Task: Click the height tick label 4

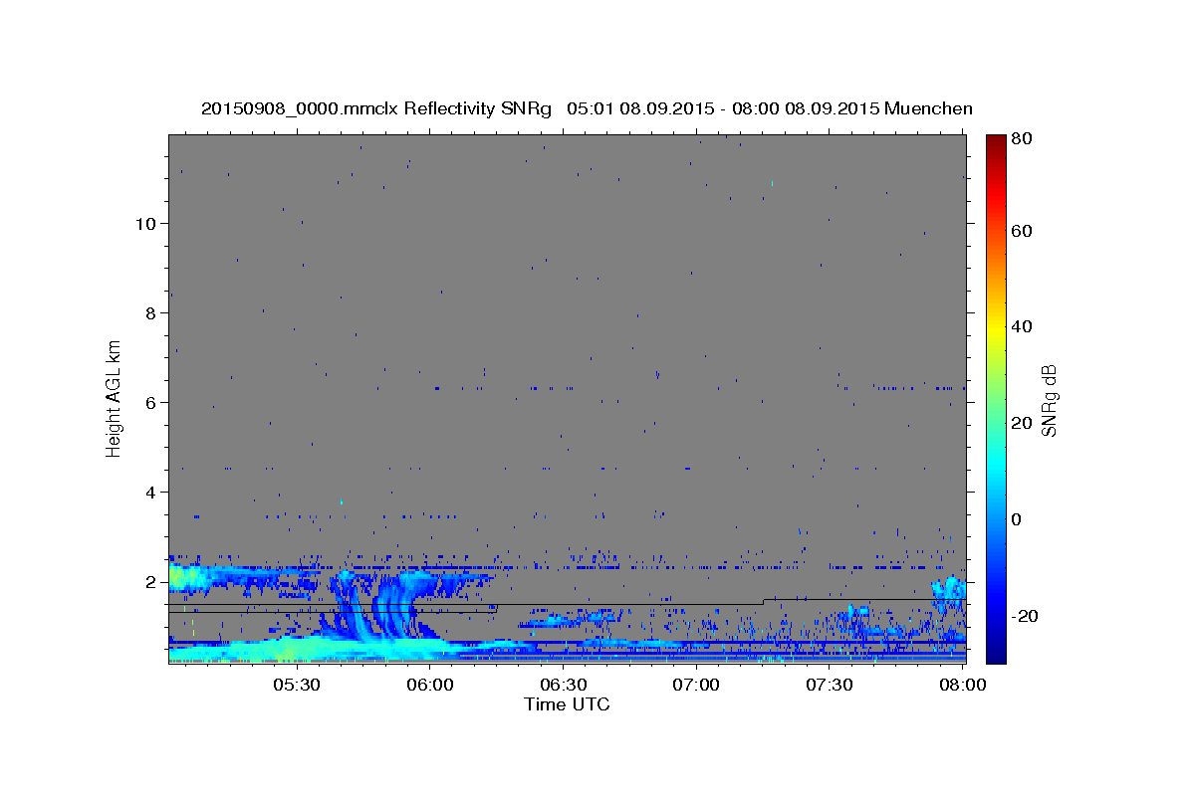Action: tap(148, 492)
